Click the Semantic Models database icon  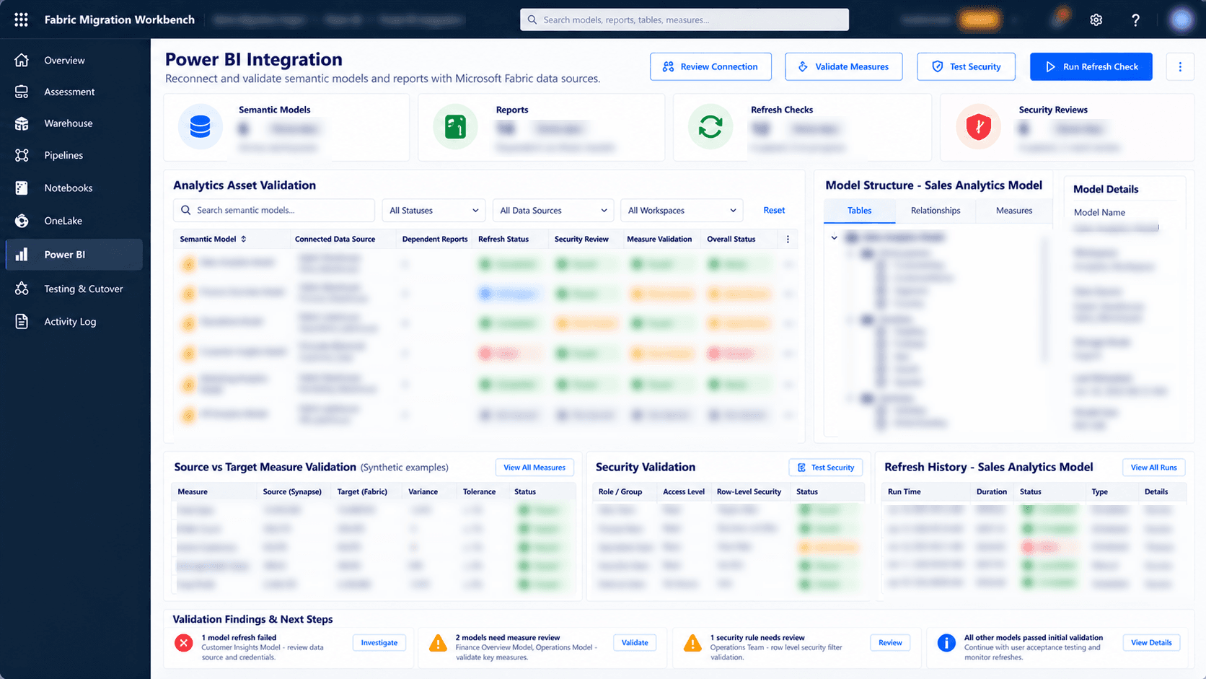(x=200, y=127)
